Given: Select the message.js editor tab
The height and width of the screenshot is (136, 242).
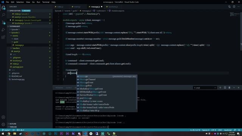Looking at the screenshot, I should tap(95, 7).
